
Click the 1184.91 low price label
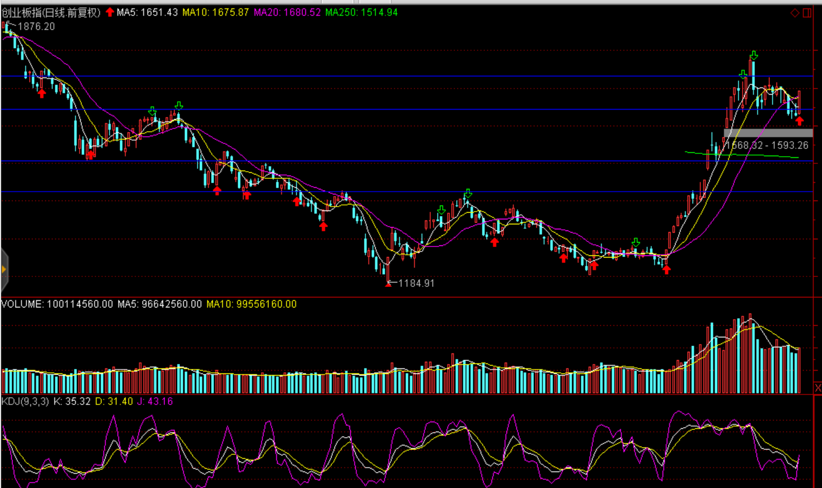pos(416,283)
